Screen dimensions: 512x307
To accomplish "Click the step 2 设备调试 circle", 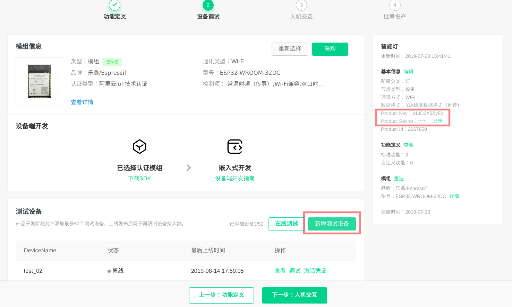I will point(208,5).
